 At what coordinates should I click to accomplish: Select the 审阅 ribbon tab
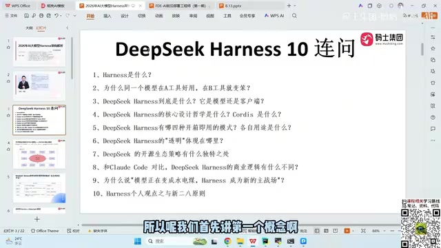point(193,16)
